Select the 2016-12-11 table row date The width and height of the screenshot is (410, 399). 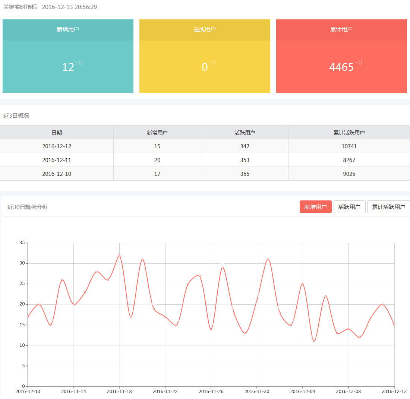[x=57, y=160]
